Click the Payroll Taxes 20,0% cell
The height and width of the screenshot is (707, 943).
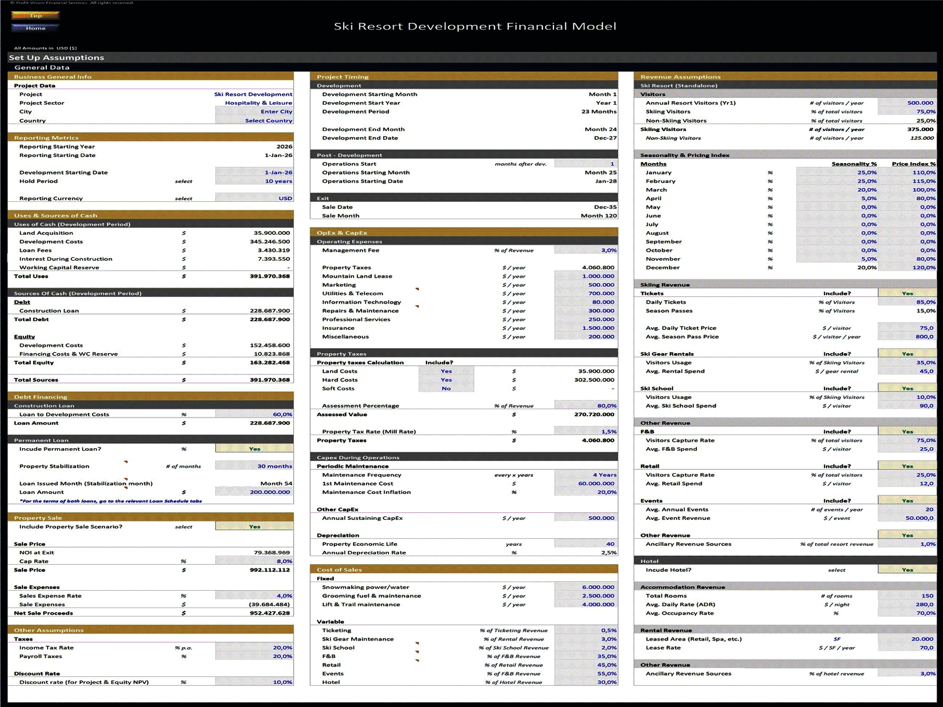254,656
